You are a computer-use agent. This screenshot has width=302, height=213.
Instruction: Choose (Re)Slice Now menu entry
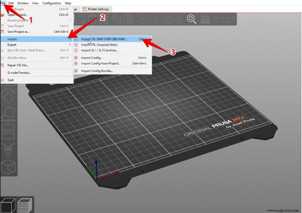37,58
